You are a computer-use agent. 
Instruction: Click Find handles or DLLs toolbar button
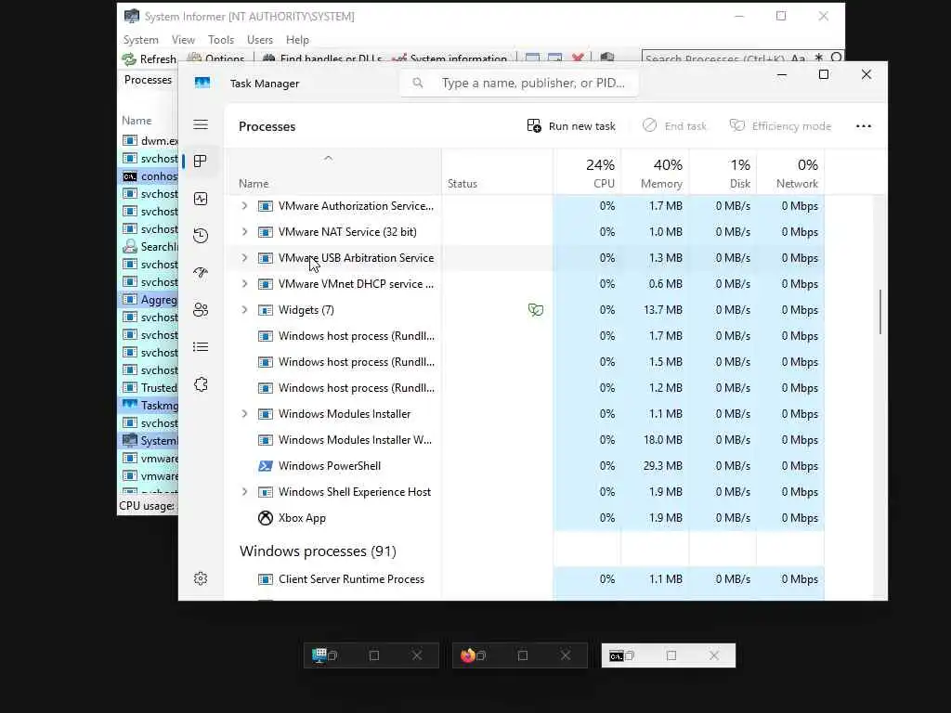tap(322, 58)
